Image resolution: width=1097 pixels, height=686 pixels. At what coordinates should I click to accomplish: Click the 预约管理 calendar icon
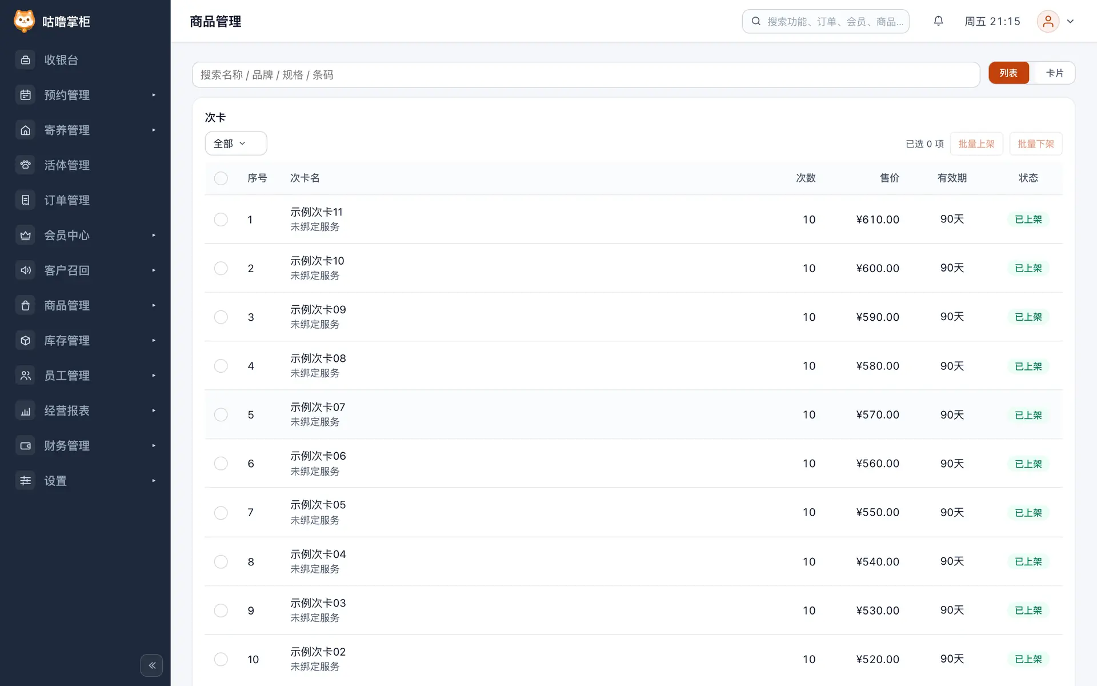click(25, 95)
